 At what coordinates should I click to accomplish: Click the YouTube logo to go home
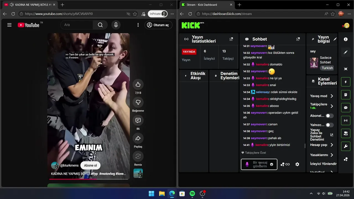tap(28, 25)
